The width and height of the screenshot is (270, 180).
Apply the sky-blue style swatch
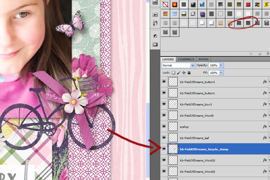click(x=175, y=14)
